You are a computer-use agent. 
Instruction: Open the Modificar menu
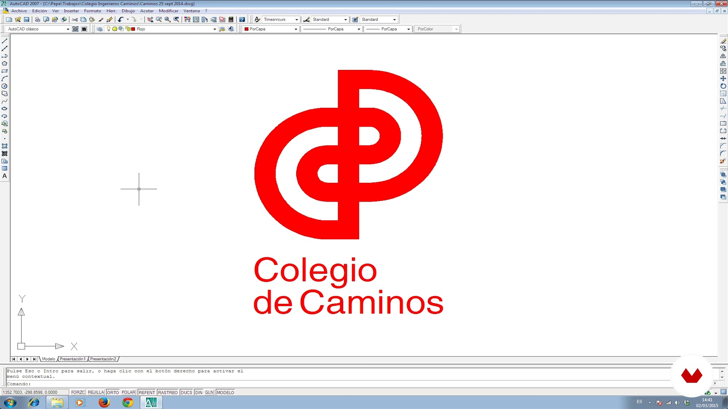(x=168, y=11)
